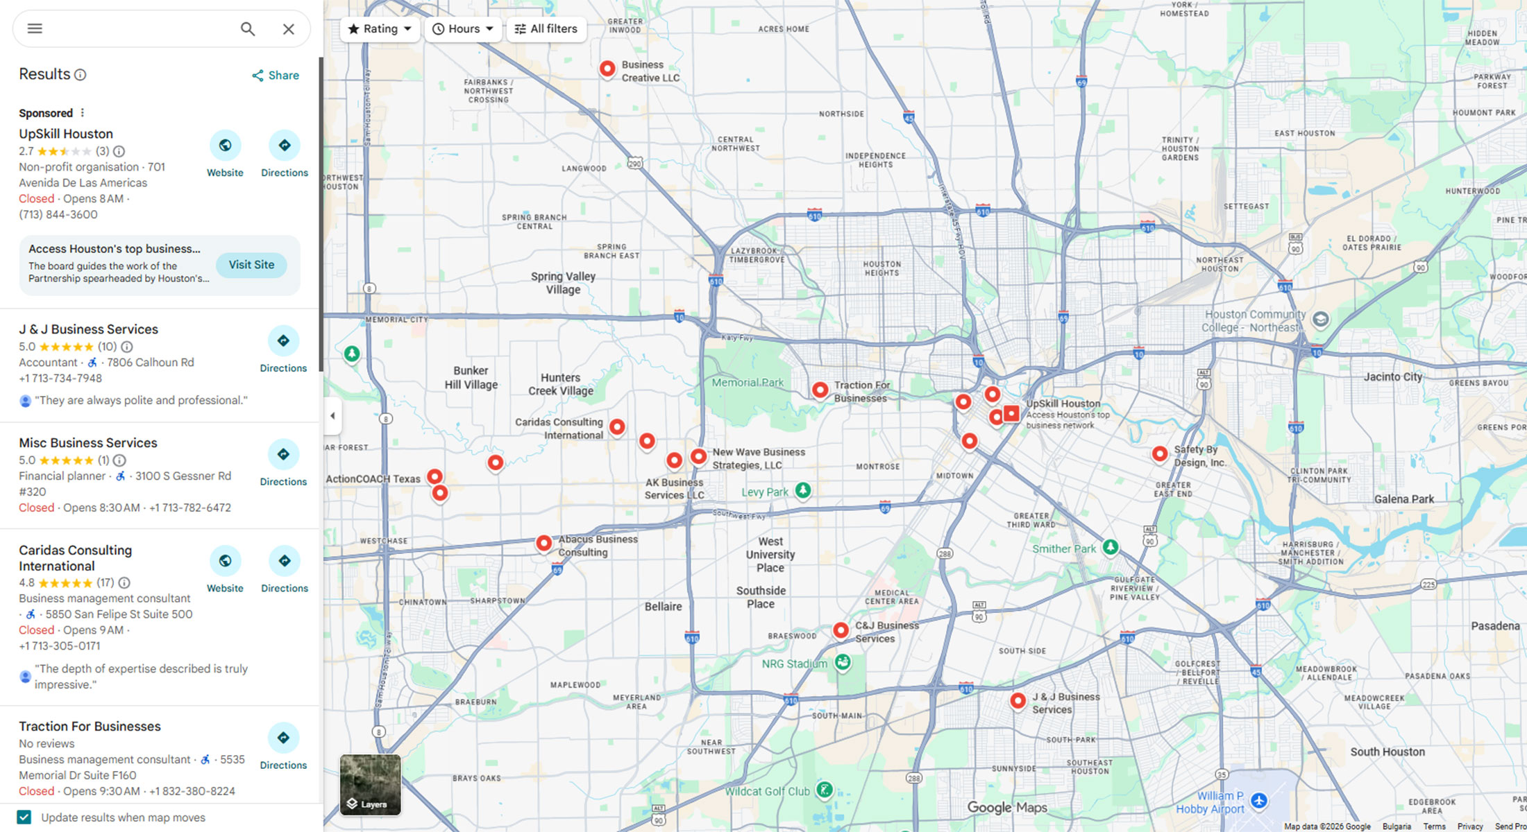Collapse the side results panel

pyautogui.click(x=332, y=416)
